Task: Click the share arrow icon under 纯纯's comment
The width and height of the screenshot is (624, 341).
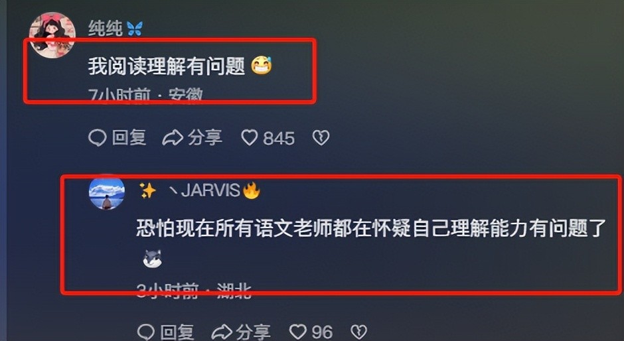Action: (173, 139)
